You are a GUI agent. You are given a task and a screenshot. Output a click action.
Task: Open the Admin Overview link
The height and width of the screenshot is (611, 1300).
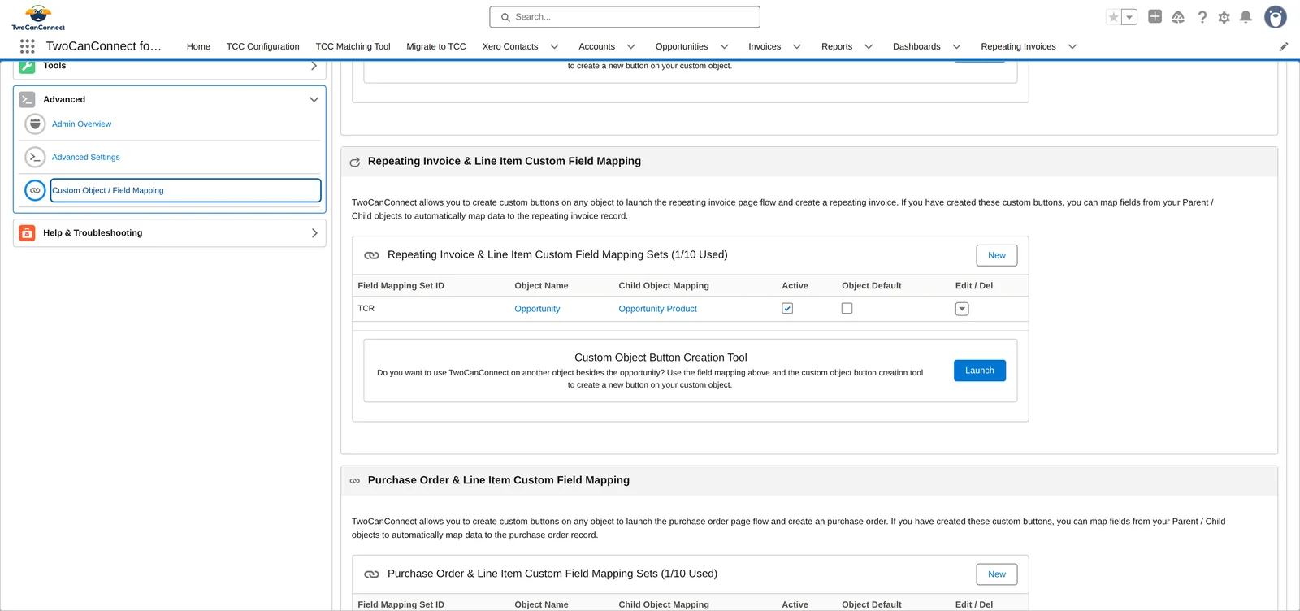[x=82, y=124]
